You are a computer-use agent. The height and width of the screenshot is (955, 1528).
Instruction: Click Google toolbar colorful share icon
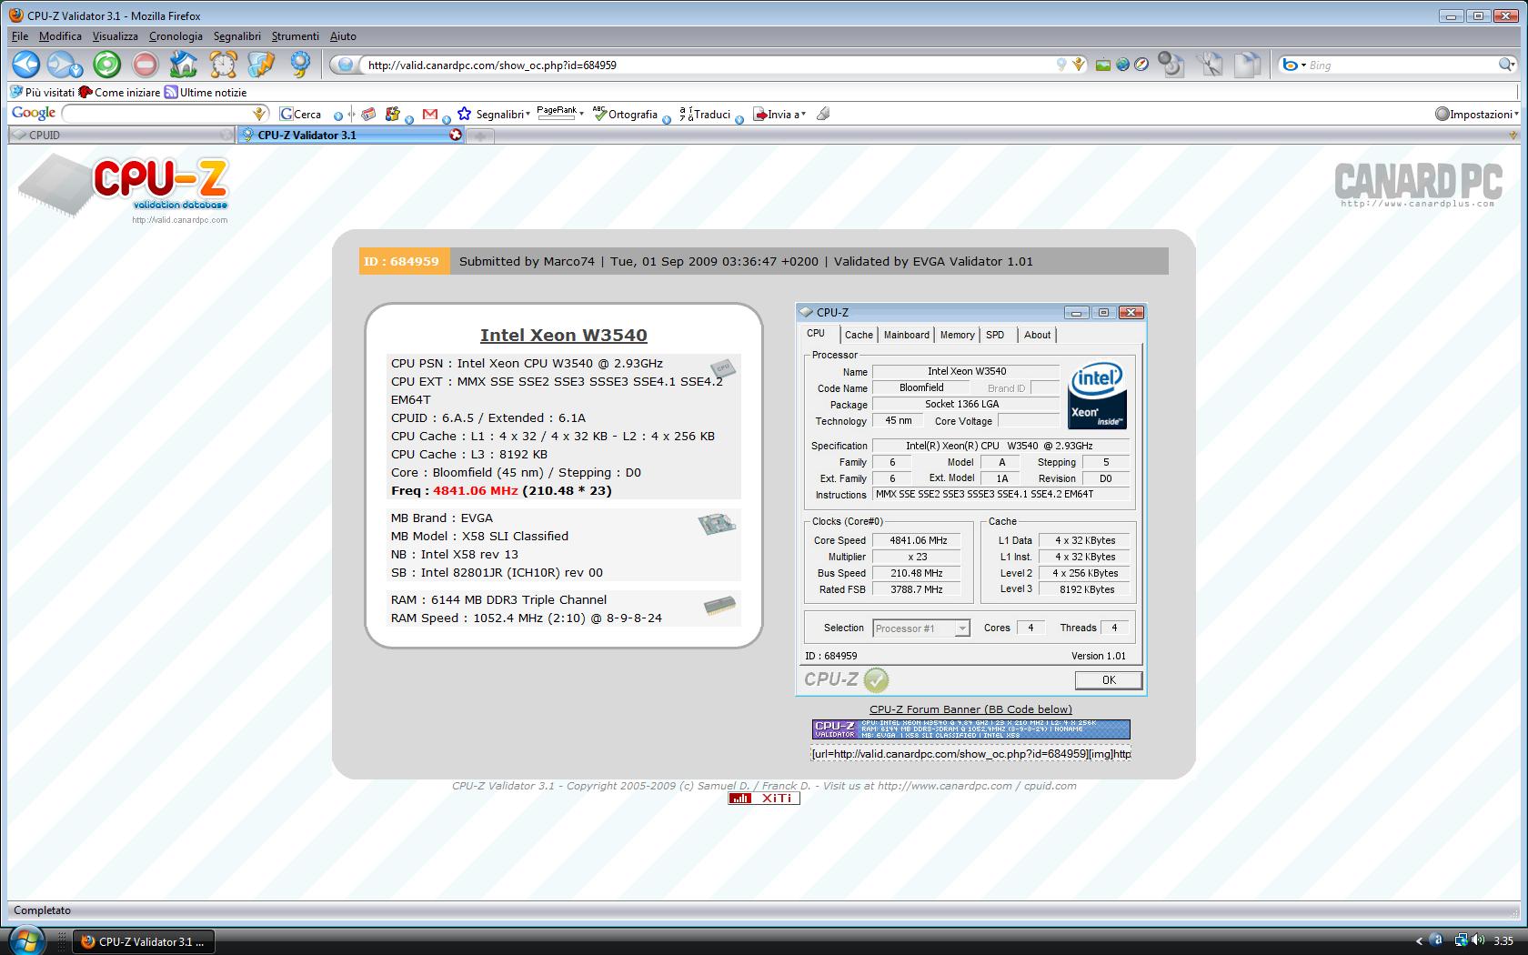click(392, 114)
